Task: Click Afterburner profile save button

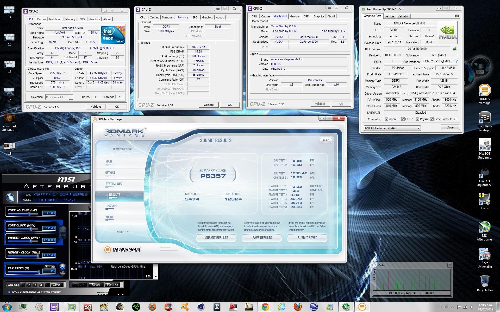Action: pyautogui.click(x=56, y=285)
